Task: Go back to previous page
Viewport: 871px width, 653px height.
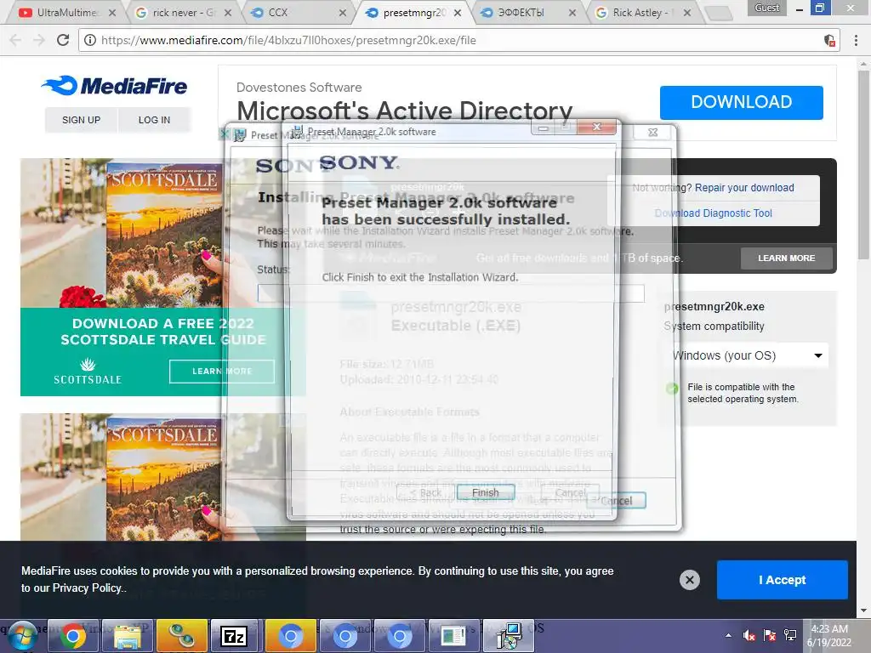Action: tap(15, 40)
